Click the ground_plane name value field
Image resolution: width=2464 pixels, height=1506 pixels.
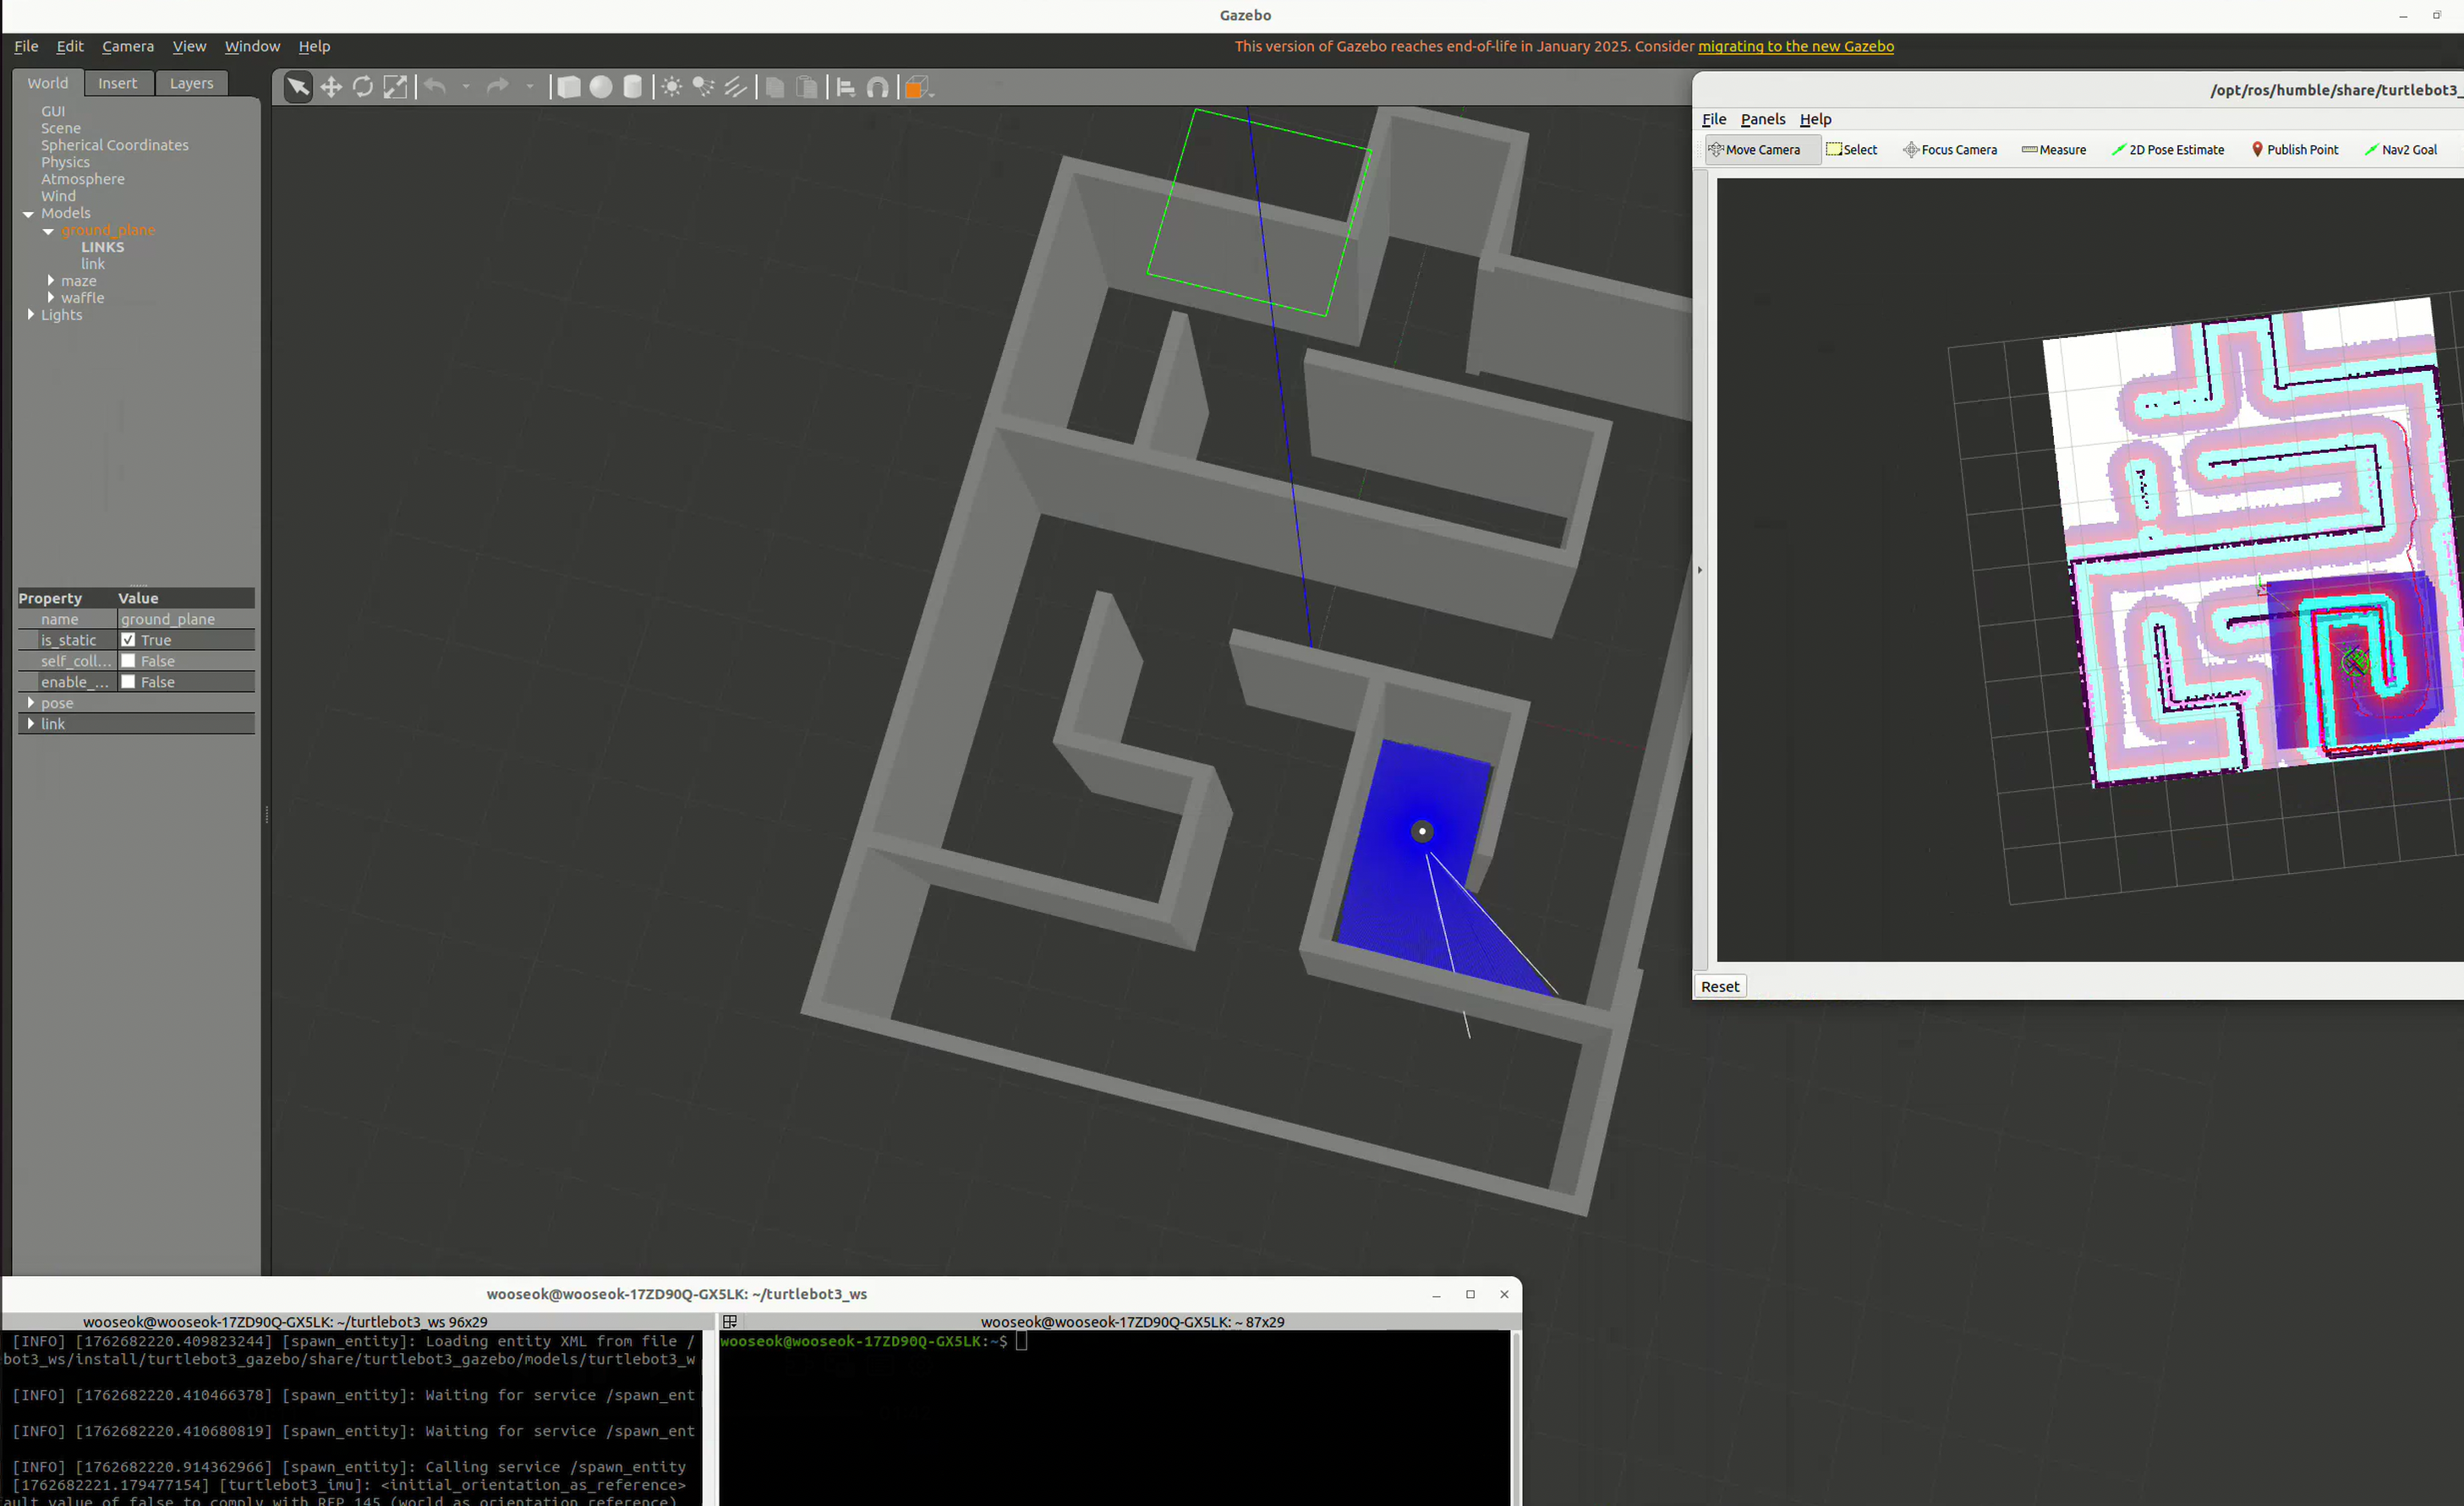point(185,619)
